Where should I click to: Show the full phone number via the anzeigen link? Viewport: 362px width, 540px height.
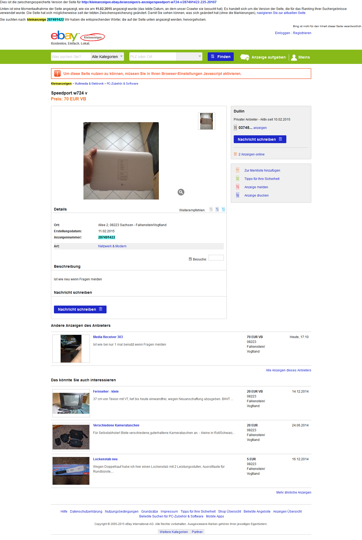[x=260, y=128]
